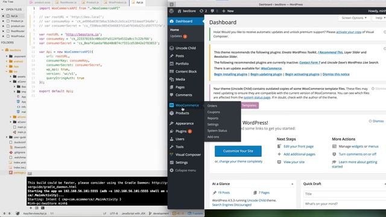
Task: Collapse the OPEN FILES section
Action: pos(2,10)
